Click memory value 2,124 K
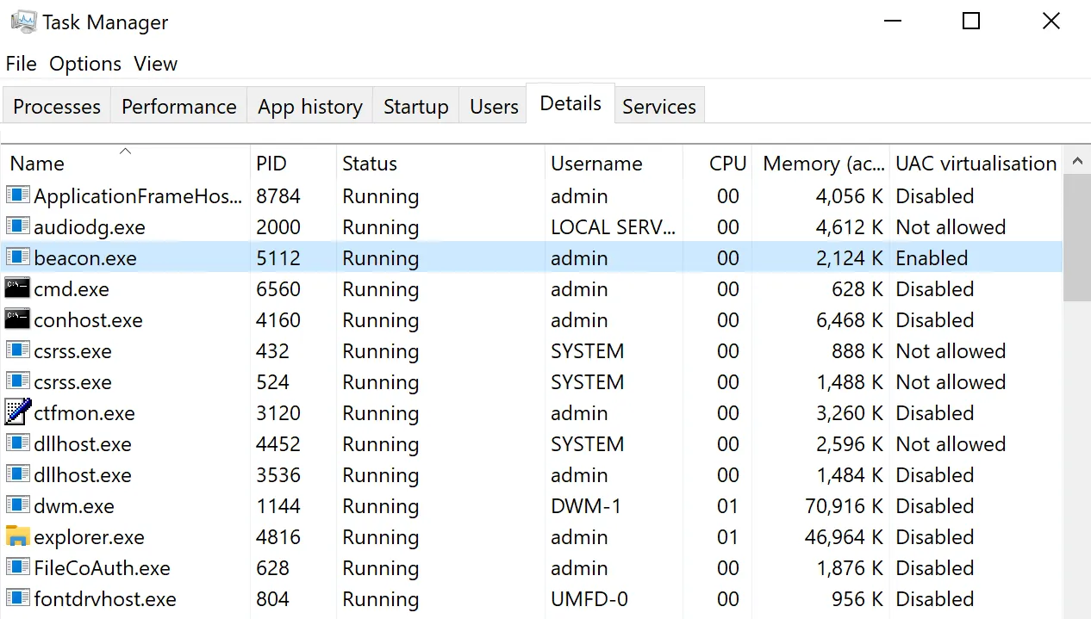The width and height of the screenshot is (1091, 619). click(850, 257)
